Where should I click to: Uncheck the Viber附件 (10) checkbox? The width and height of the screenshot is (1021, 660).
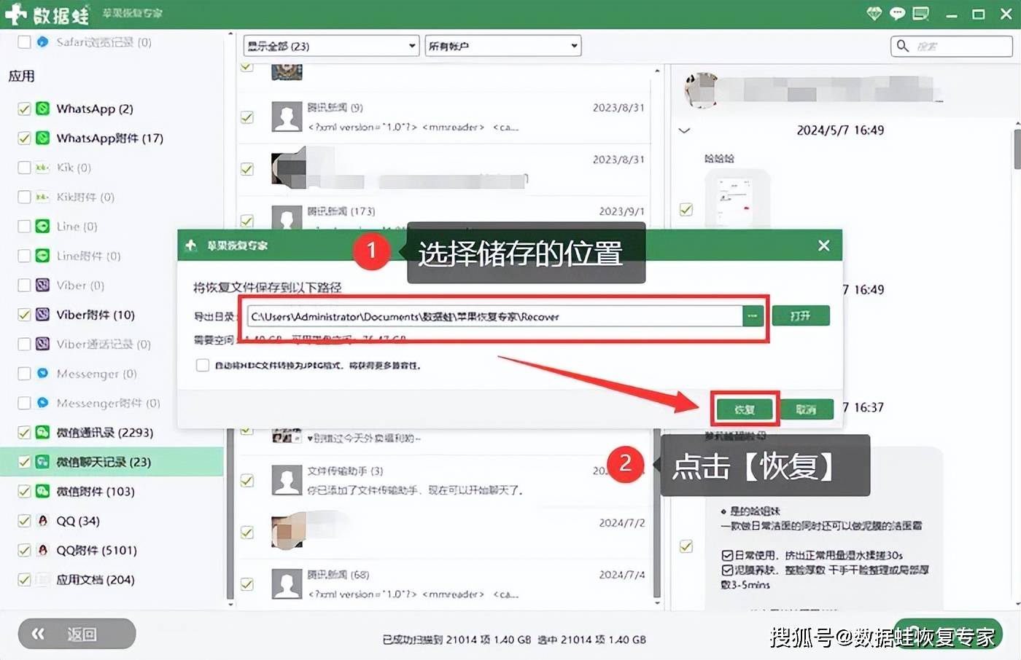[24, 315]
